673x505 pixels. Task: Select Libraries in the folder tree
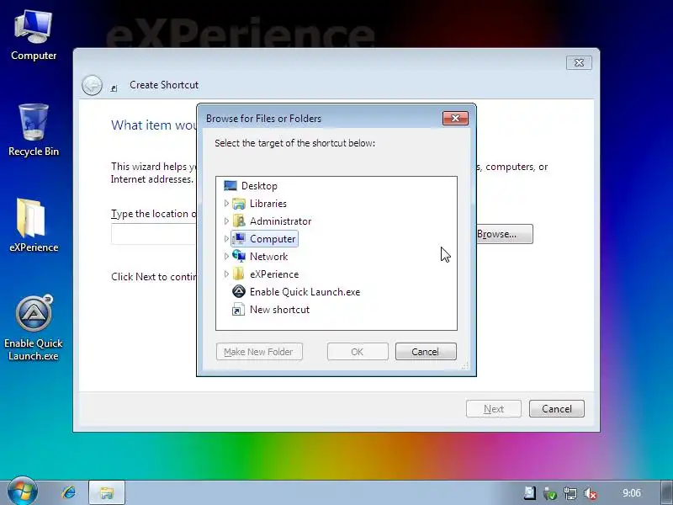[268, 204]
